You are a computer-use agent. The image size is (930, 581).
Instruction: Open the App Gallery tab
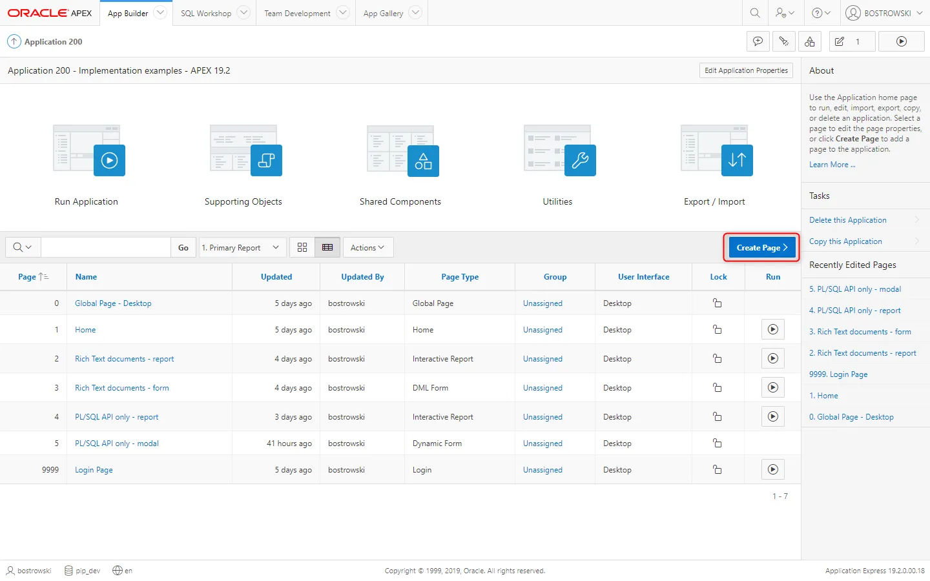(383, 13)
